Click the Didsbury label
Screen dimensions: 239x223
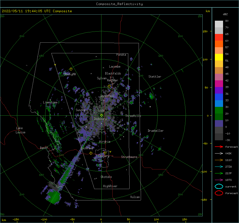click(x=100, y=119)
